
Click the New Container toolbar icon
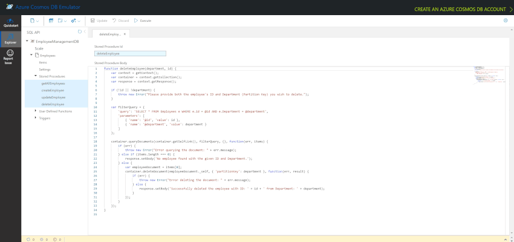pos(32,21)
